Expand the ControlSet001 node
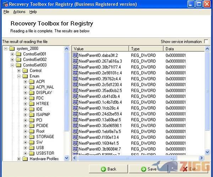Screen dimensions: 213x177 (12, 54)
